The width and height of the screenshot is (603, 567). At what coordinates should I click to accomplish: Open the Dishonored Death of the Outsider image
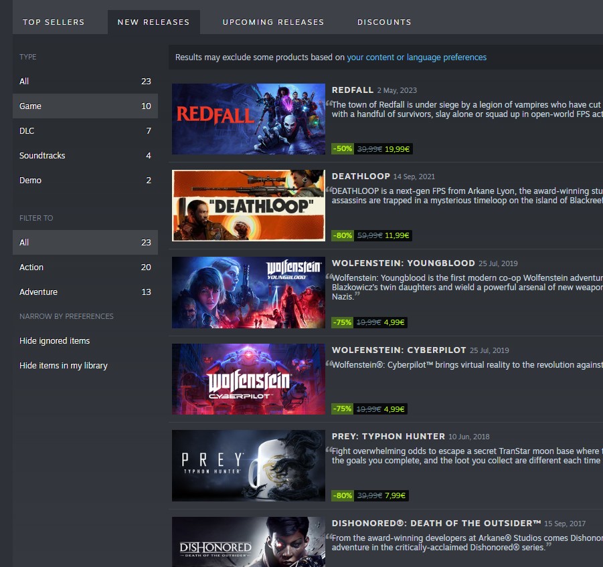[248, 542]
